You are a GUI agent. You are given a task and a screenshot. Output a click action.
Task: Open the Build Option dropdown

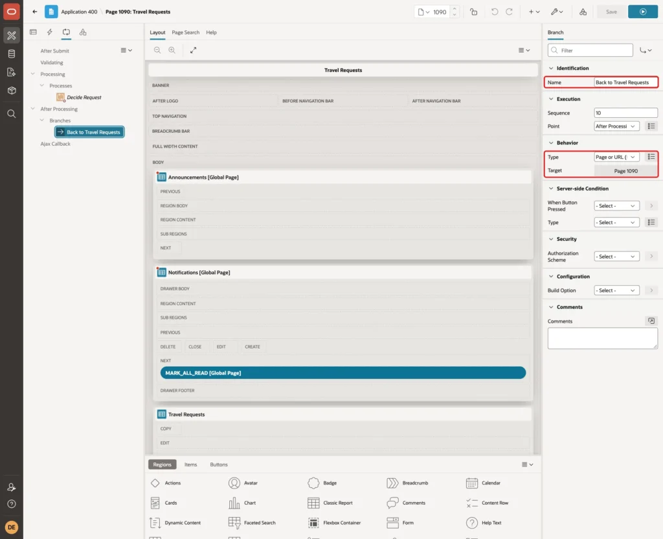[616, 291]
